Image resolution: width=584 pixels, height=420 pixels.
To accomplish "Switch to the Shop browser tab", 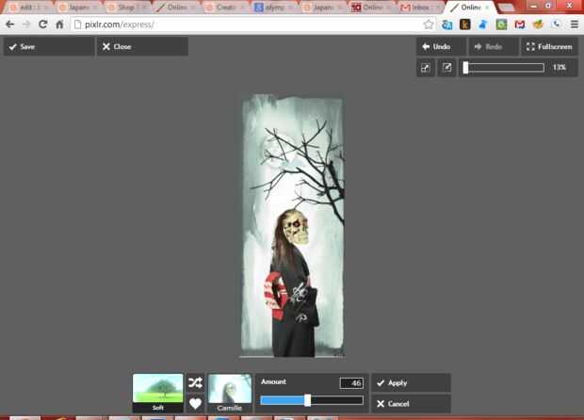I will tap(124, 8).
